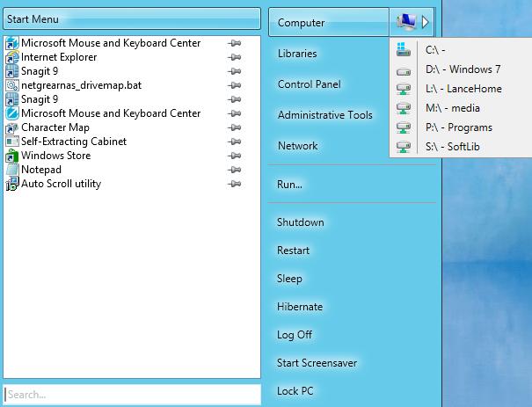The image size is (532, 407).
Task: Click the C:\ drive Windows icon
Action: [404, 50]
